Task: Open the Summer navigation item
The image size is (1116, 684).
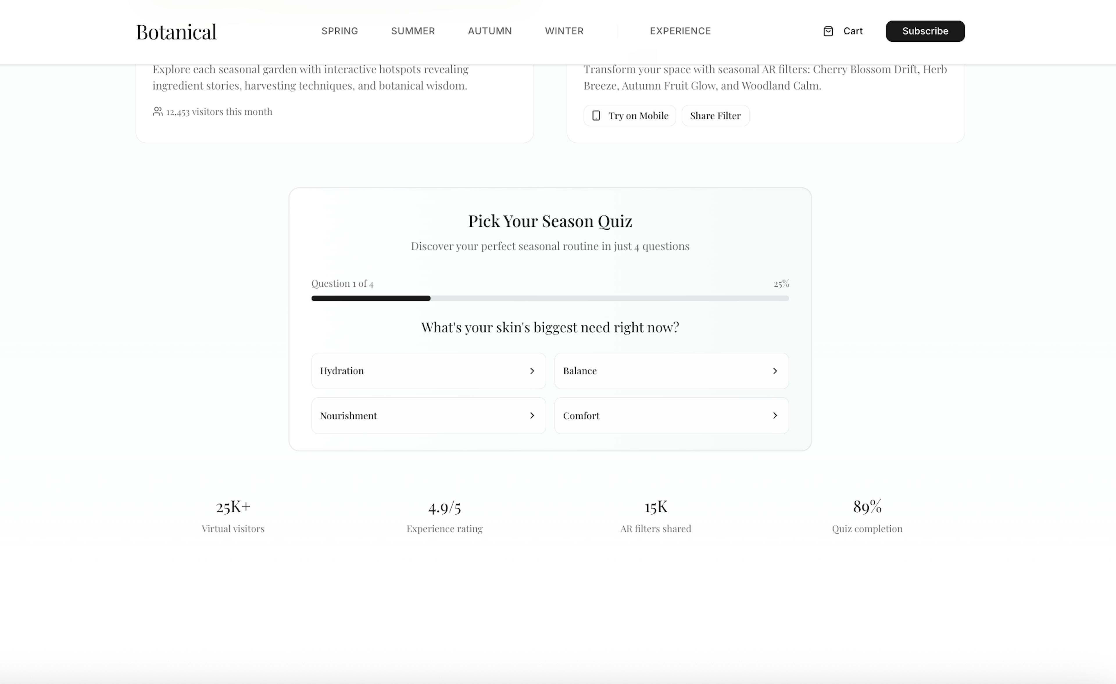Action: 413,31
